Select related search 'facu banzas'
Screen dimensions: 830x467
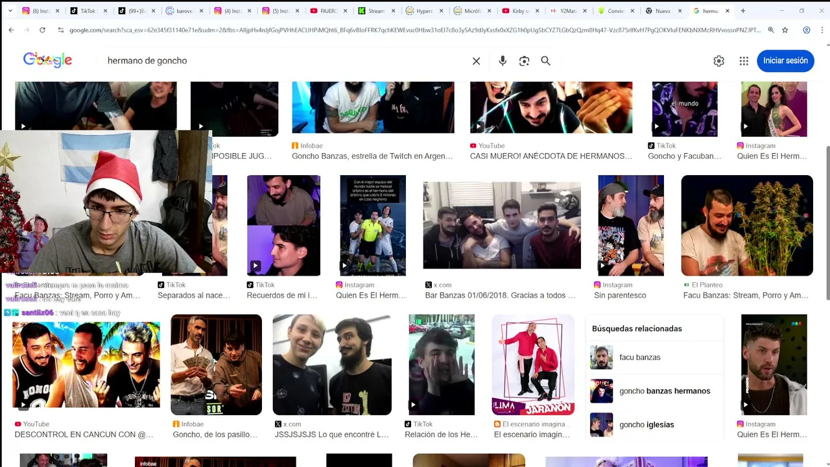click(655, 357)
